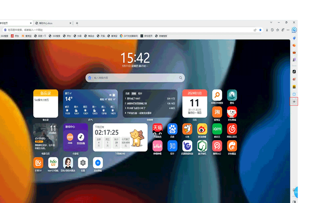
Task: Open the G assistant icon beside the toolbar
Action: pos(294,30)
